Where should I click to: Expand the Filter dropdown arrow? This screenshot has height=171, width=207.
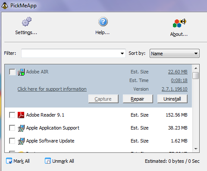tap(122, 54)
